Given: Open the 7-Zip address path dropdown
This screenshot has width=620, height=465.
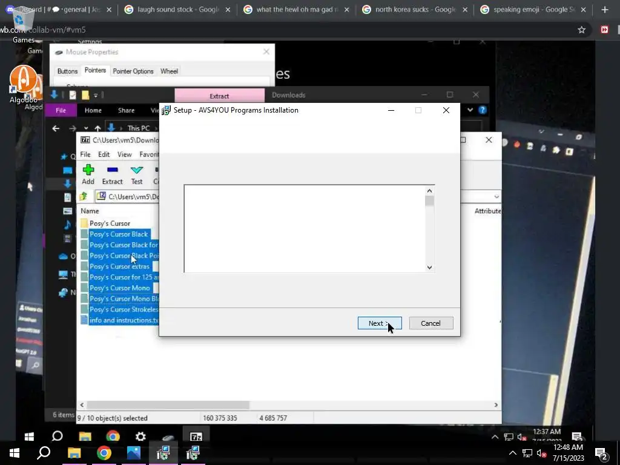Looking at the screenshot, I should [496, 197].
